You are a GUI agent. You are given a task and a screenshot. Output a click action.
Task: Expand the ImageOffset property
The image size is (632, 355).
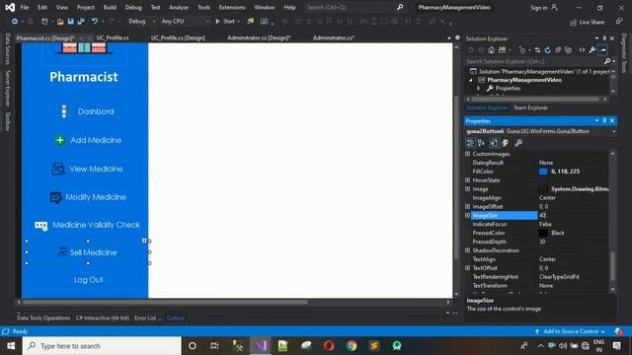click(467, 206)
